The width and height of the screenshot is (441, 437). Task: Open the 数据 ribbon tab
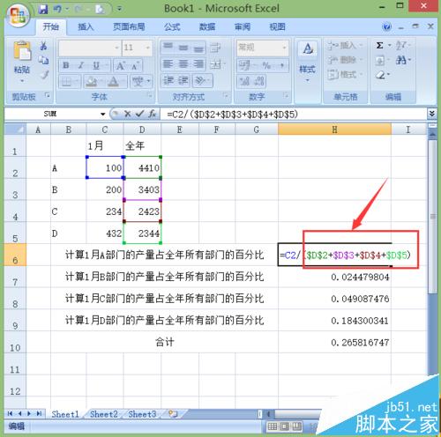(207, 27)
